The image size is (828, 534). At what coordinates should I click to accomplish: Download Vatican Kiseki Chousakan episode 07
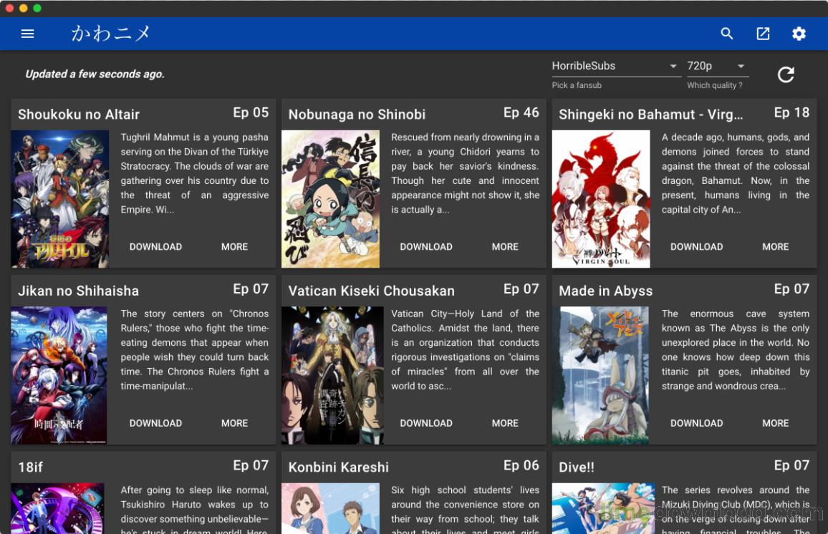coord(426,423)
